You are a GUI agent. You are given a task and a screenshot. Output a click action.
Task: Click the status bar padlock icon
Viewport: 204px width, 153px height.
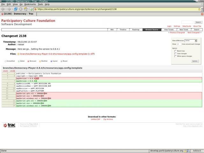pos(185,151)
